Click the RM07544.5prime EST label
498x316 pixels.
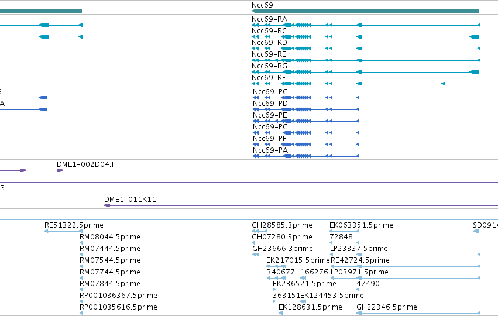click(109, 261)
